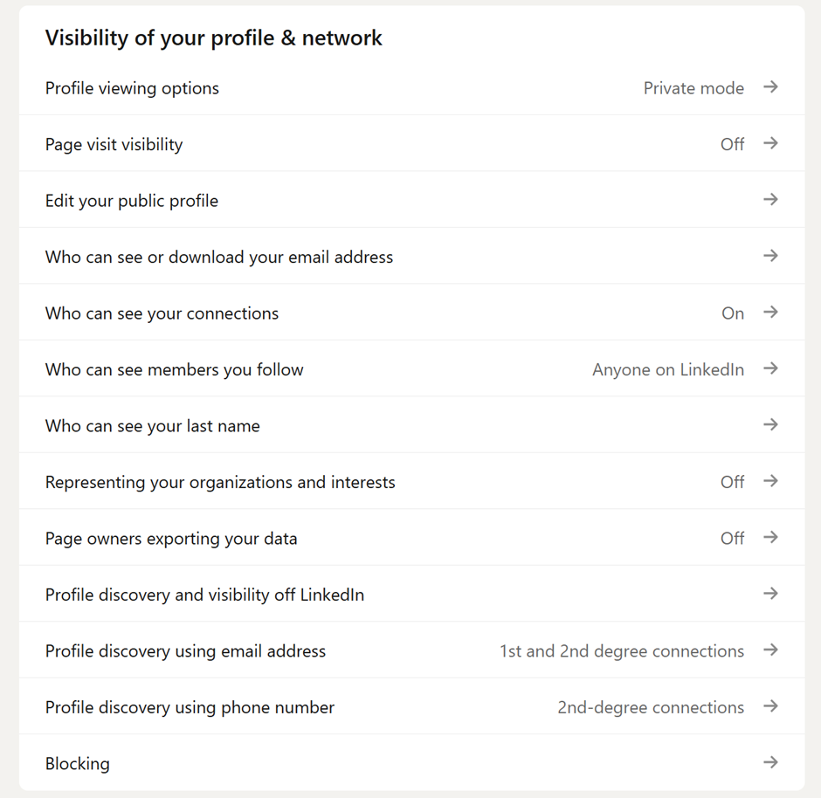Screen dimensions: 821x798
Task: Click arrow for Profile discovery off LinkedIn
Action: click(770, 594)
